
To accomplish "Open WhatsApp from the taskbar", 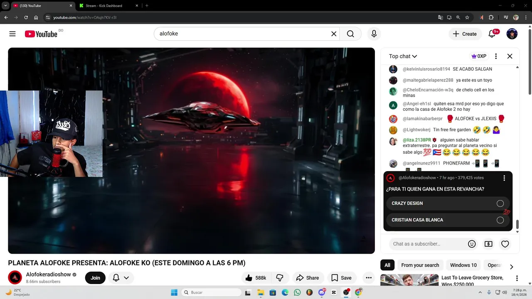I will point(297,292).
